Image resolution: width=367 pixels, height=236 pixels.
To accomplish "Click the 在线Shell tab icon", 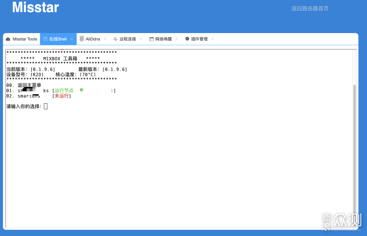I will coord(45,39).
